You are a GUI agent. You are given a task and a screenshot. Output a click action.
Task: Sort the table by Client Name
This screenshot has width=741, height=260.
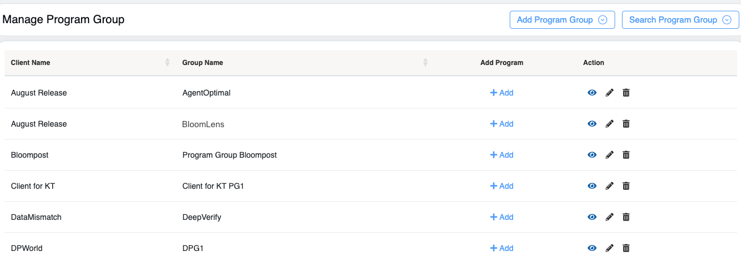point(167,63)
